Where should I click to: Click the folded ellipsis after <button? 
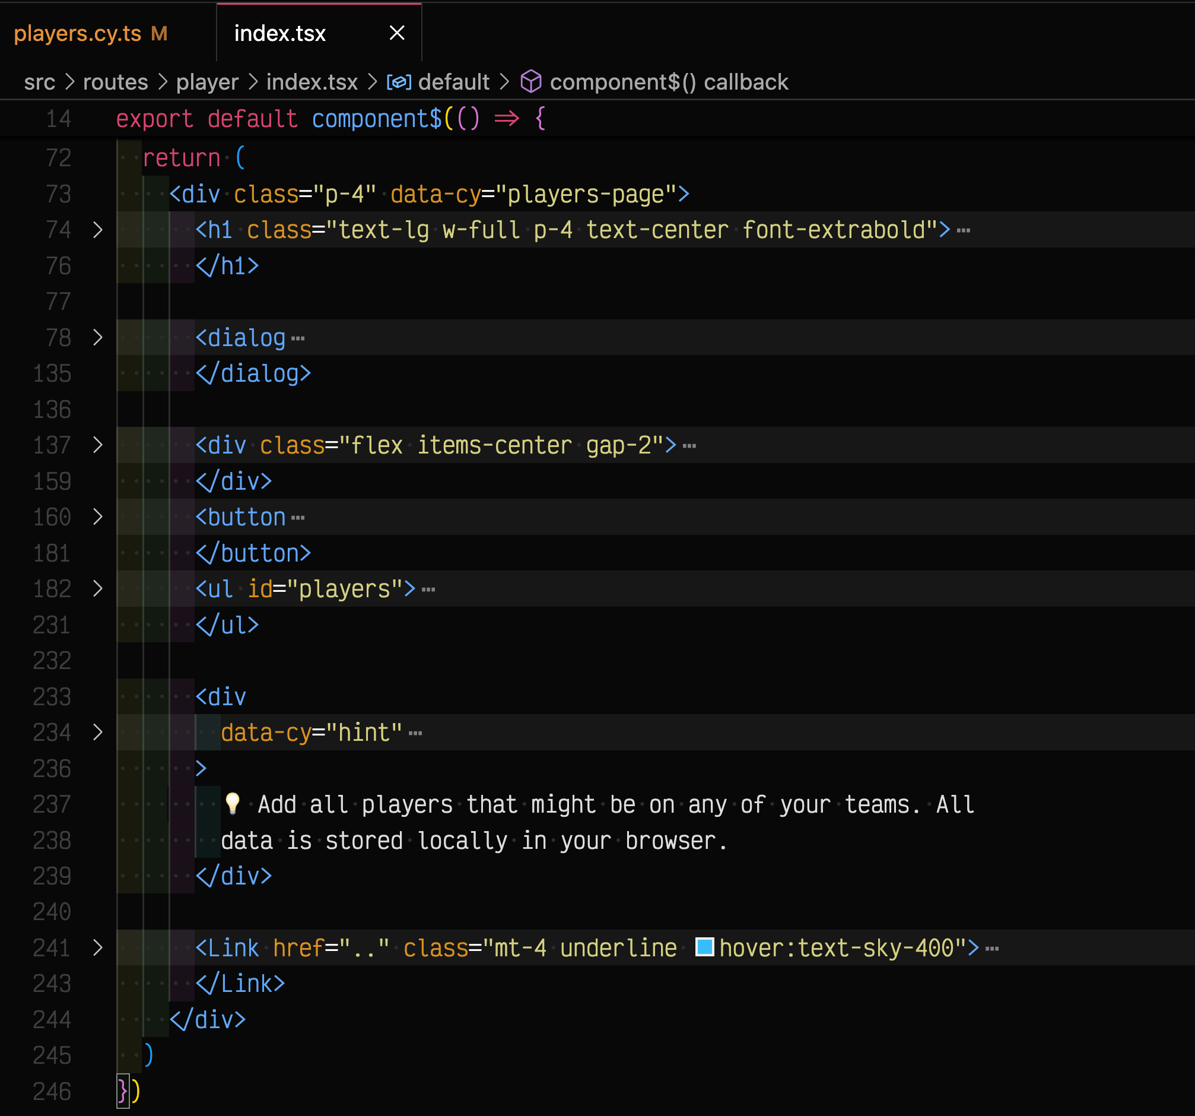pos(297,518)
